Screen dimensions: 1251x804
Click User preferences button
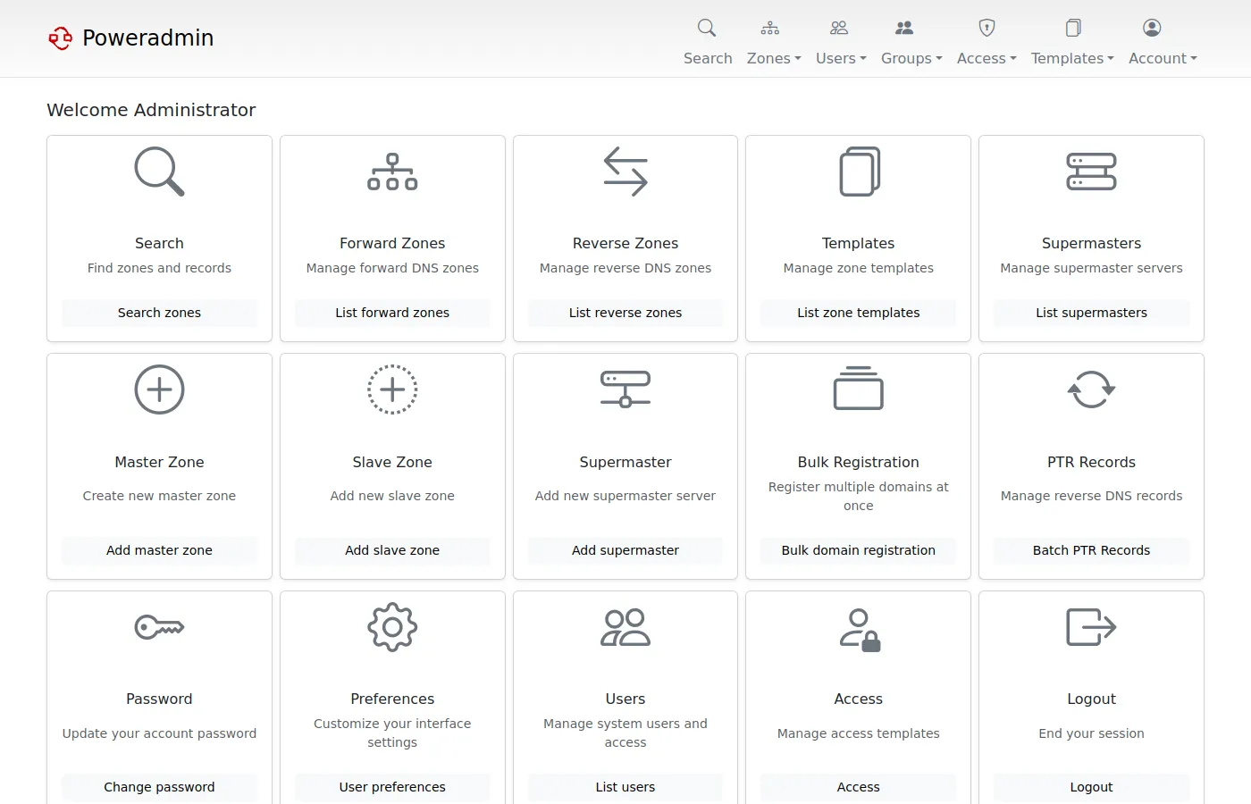click(x=392, y=787)
